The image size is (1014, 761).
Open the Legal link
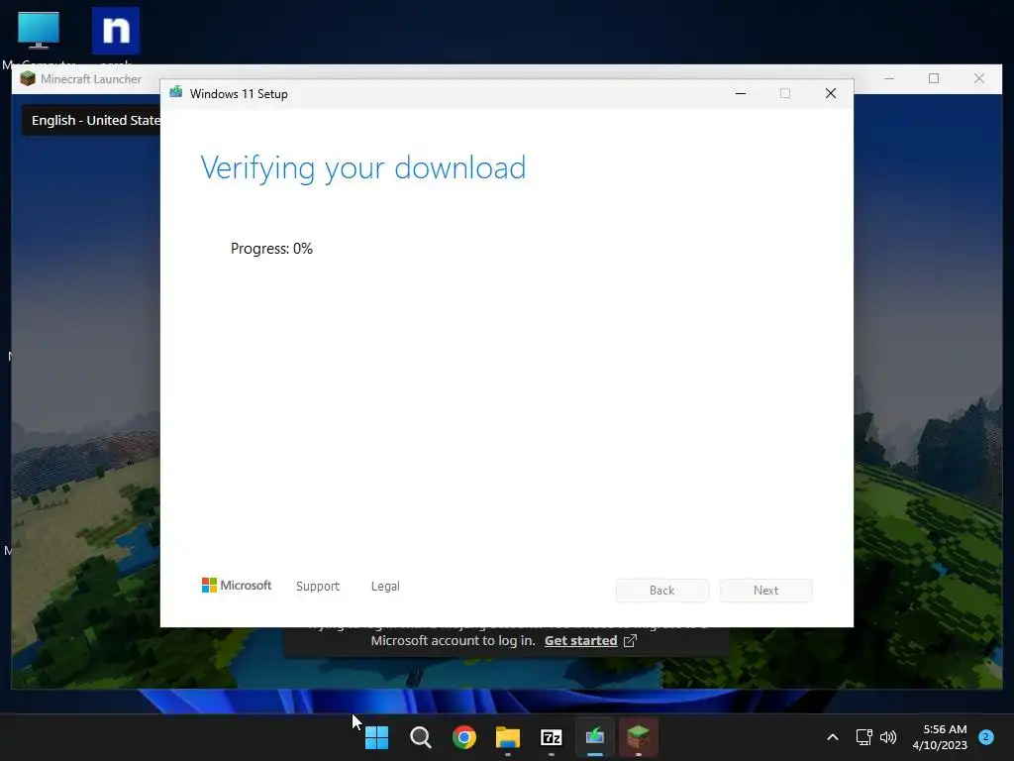[385, 587]
